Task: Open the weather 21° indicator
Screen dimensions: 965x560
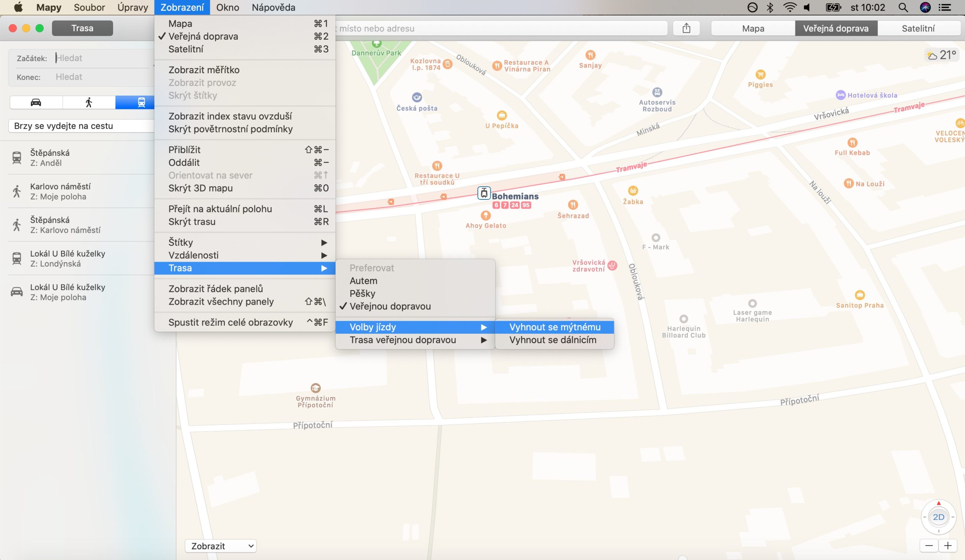Action: [x=942, y=55]
